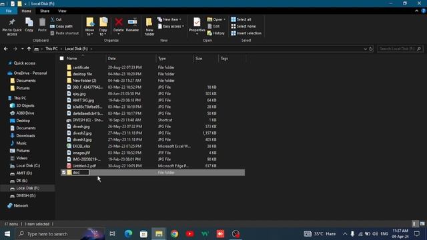Sort by the Name column header
Viewport: 427px width, 240px height.
point(72,58)
